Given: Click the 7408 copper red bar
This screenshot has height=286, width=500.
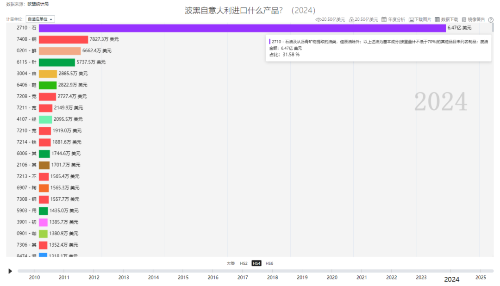Looking at the screenshot, I should (63, 40).
